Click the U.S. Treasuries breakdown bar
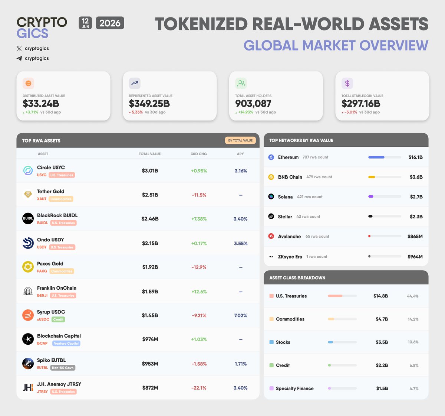This screenshot has height=416, width=445. pos(342,296)
